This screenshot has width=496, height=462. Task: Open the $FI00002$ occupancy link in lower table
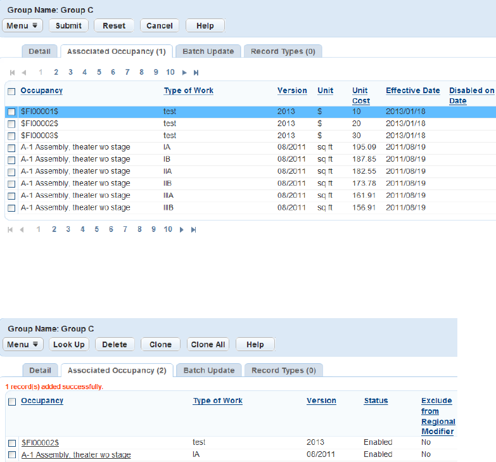(x=40, y=442)
